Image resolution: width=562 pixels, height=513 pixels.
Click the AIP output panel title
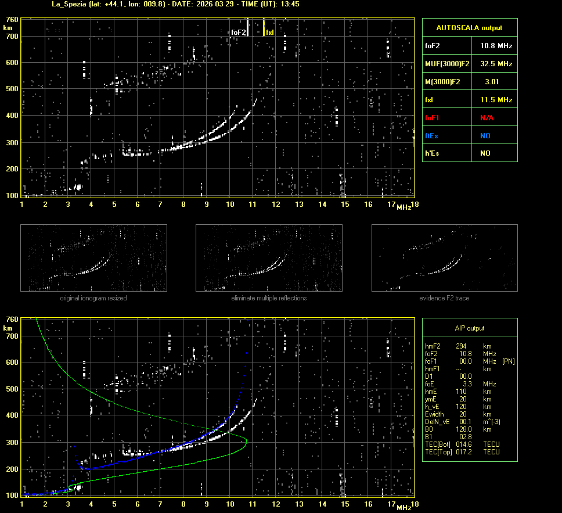point(469,328)
